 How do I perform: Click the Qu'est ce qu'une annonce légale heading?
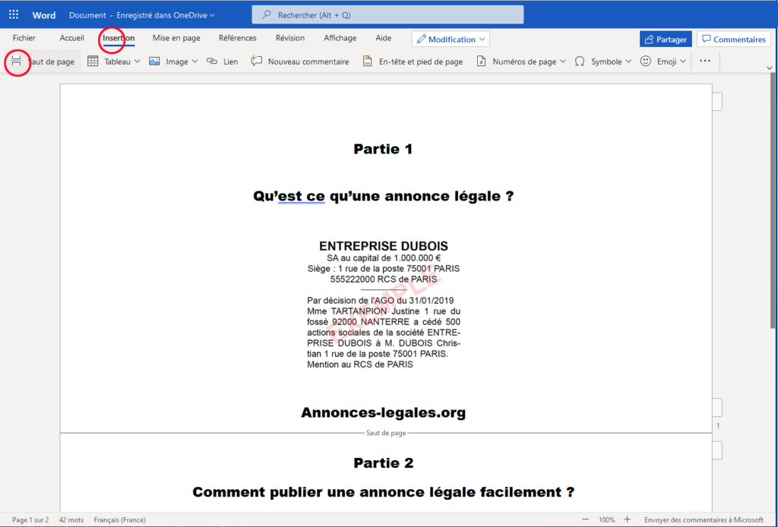383,197
